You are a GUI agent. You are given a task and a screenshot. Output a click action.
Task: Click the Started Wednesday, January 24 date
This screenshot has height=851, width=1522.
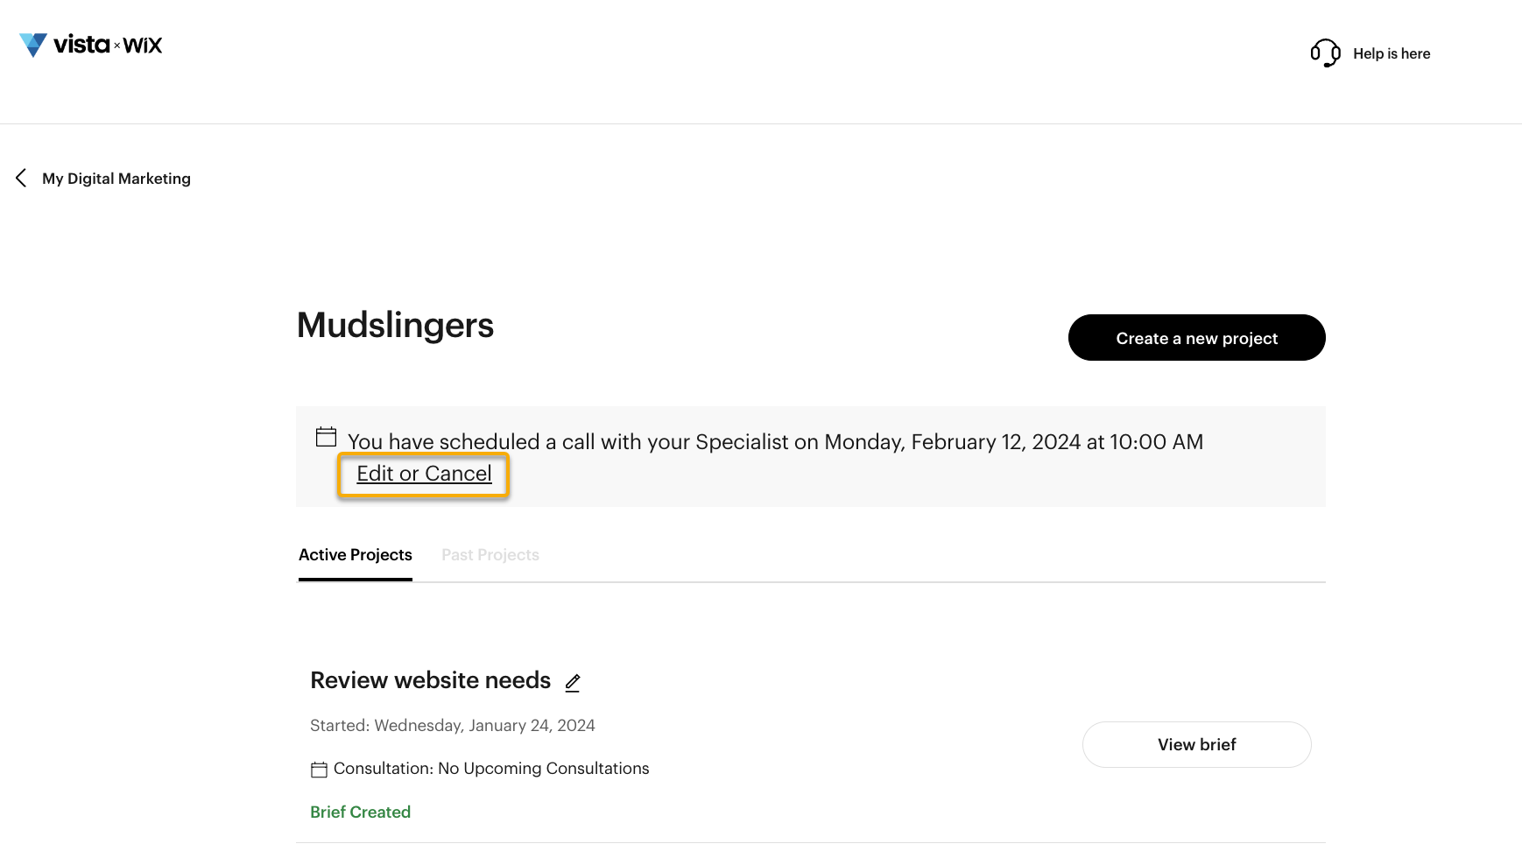pyautogui.click(x=453, y=726)
